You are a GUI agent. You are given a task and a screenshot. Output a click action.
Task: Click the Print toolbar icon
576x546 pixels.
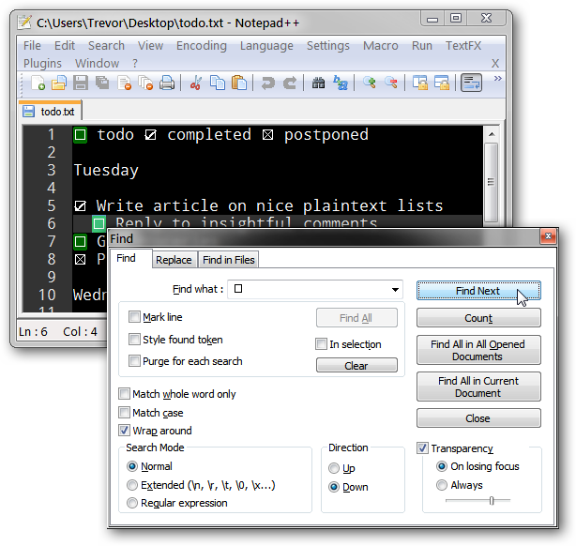pos(167,83)
